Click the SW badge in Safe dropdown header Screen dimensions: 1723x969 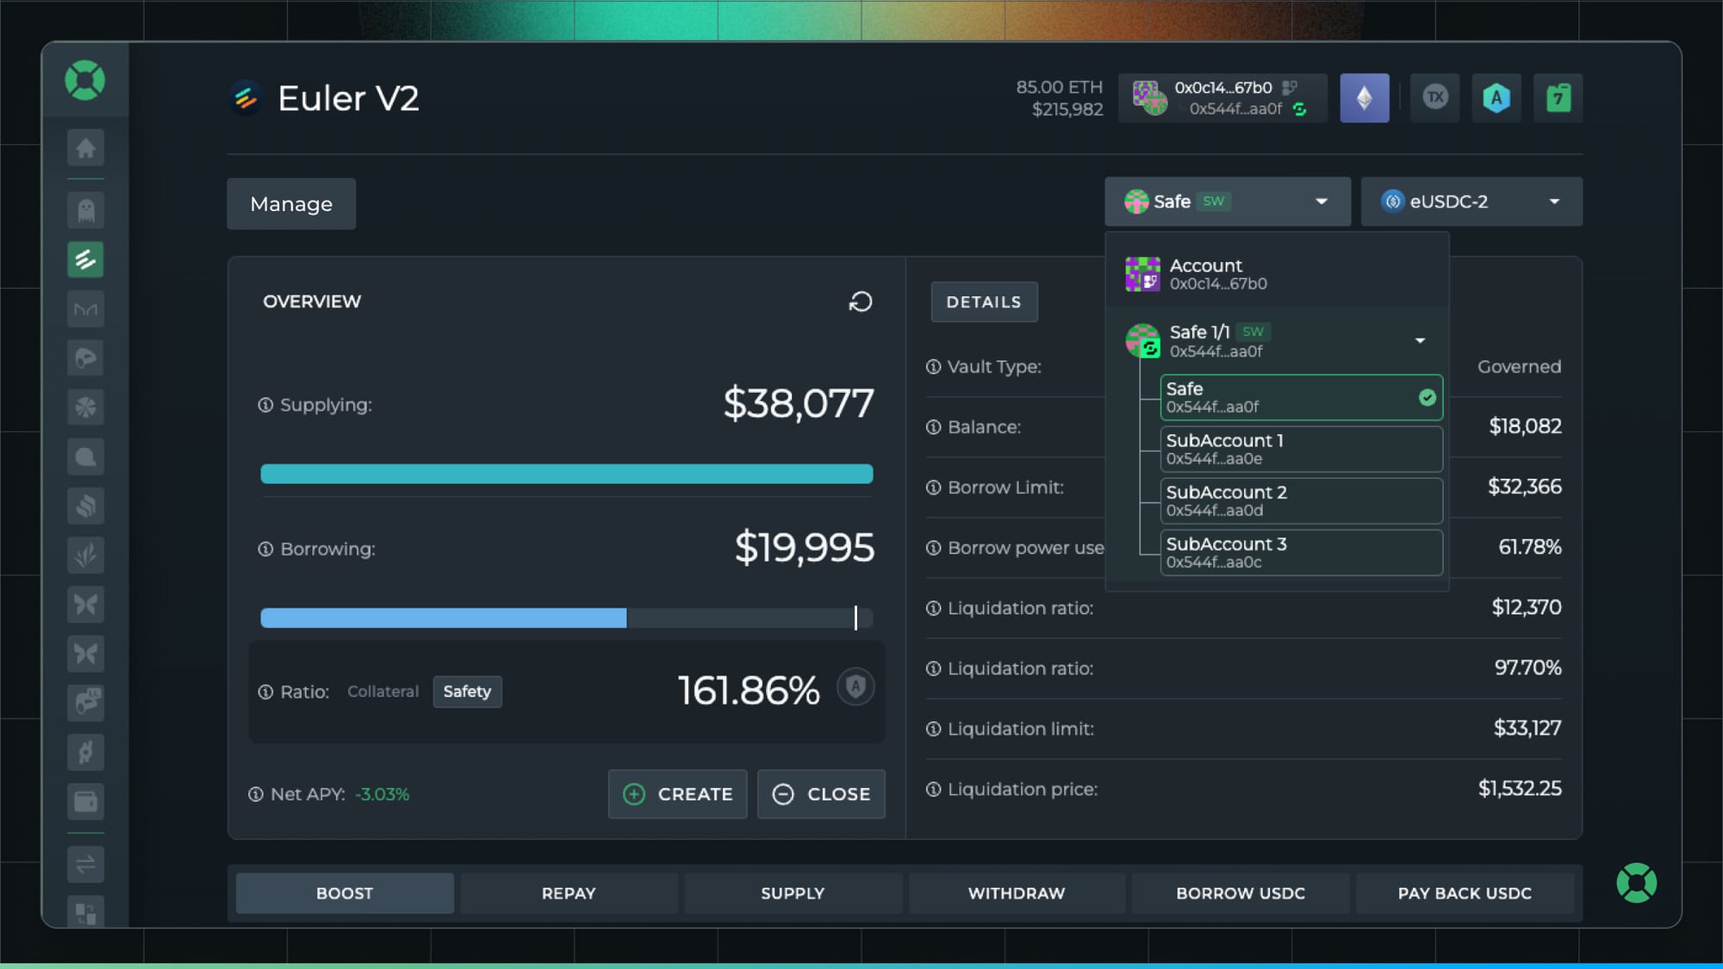(1213, 201)
